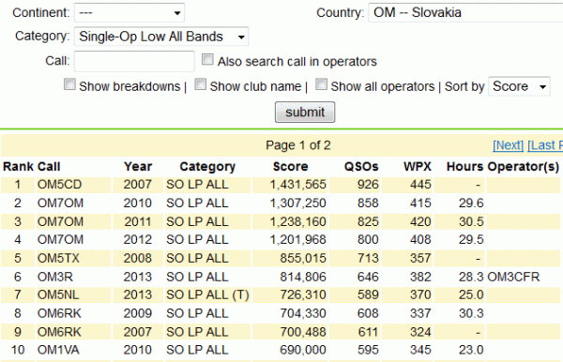This screenshot has height=362, width=563.
Task: Click the Score column header
Action: 291,167
